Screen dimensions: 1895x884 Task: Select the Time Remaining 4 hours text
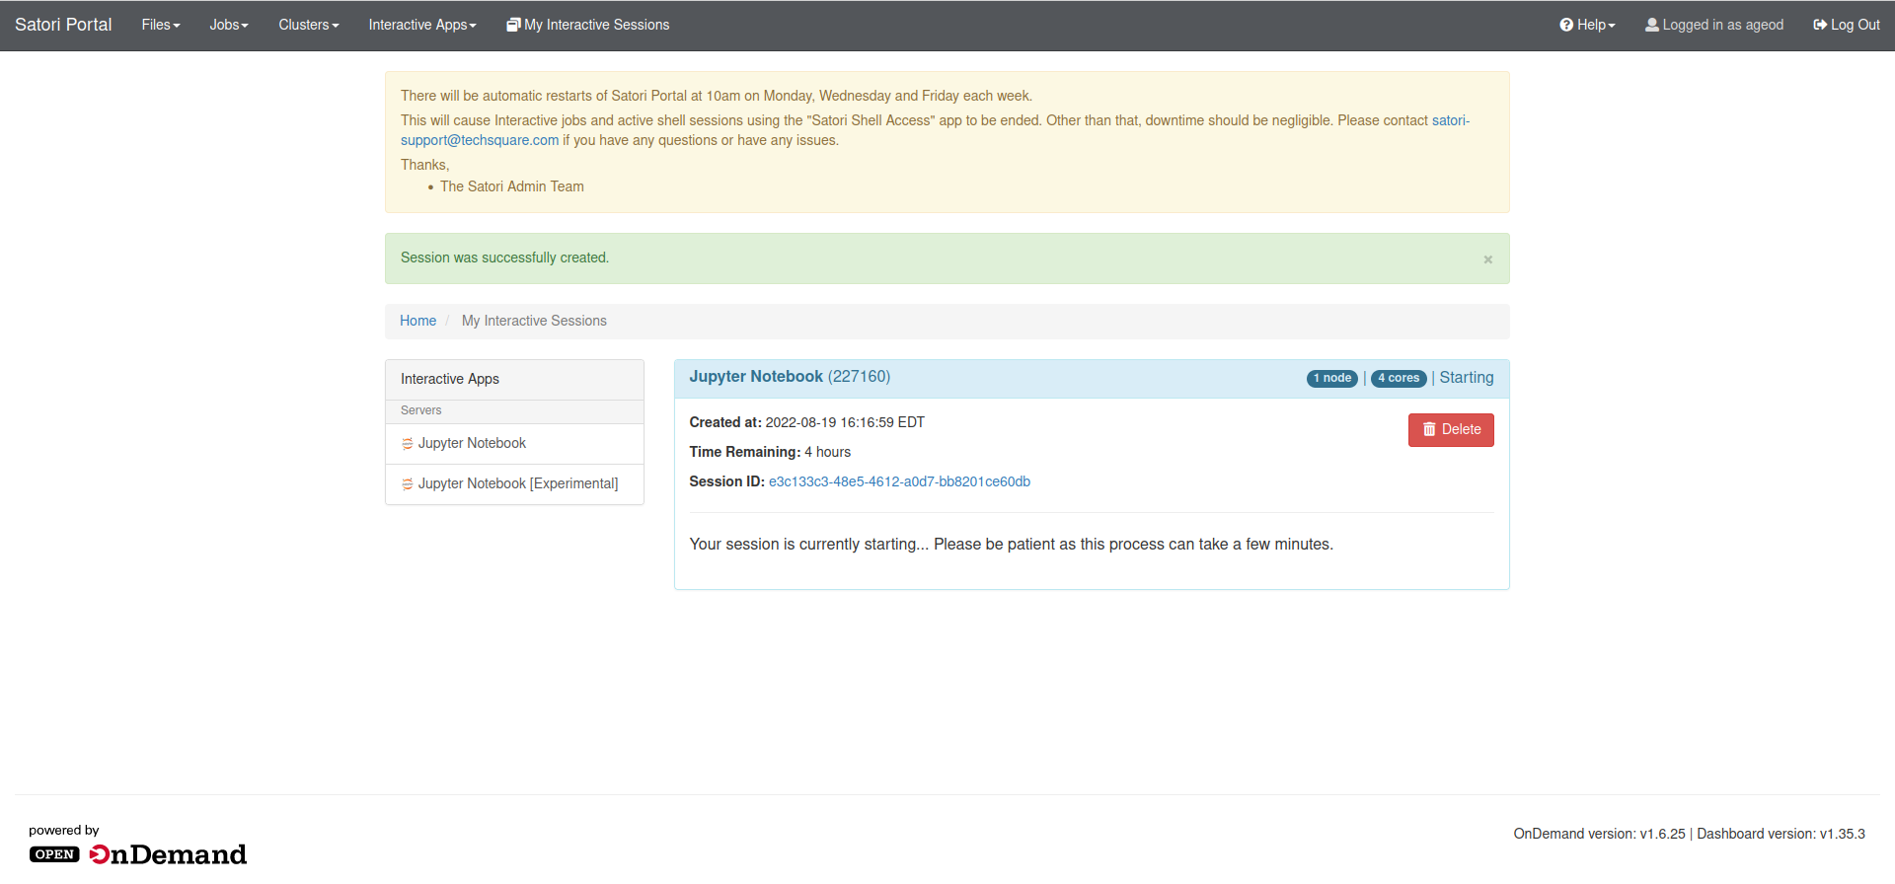pos(770,452)
